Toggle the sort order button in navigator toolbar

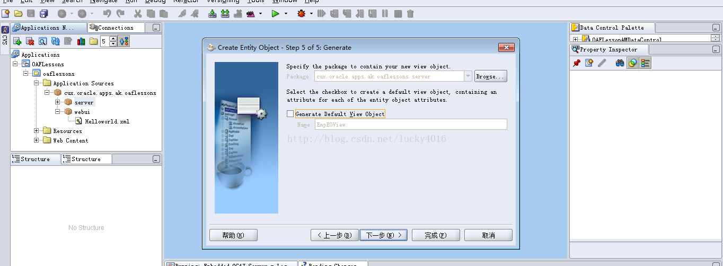tap(124, 41)
